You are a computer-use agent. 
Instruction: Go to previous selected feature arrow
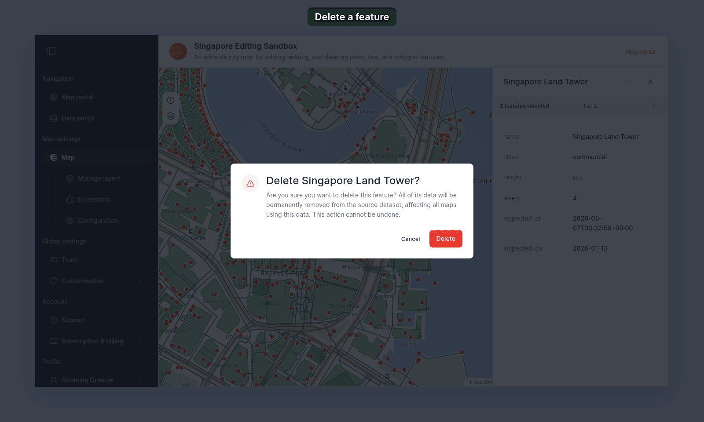pyautogui.click(x=638, y=106)
